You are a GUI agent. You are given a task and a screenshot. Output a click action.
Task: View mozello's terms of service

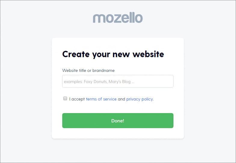(x=101, y=99)
